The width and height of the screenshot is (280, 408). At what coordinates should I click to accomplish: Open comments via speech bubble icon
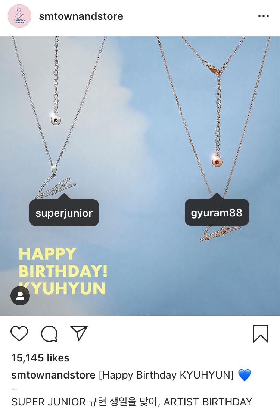[x=49, y=333]
